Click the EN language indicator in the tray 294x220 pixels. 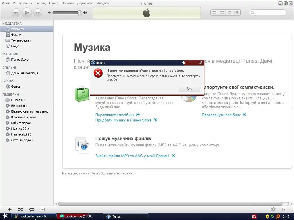[x=254, y=217]
